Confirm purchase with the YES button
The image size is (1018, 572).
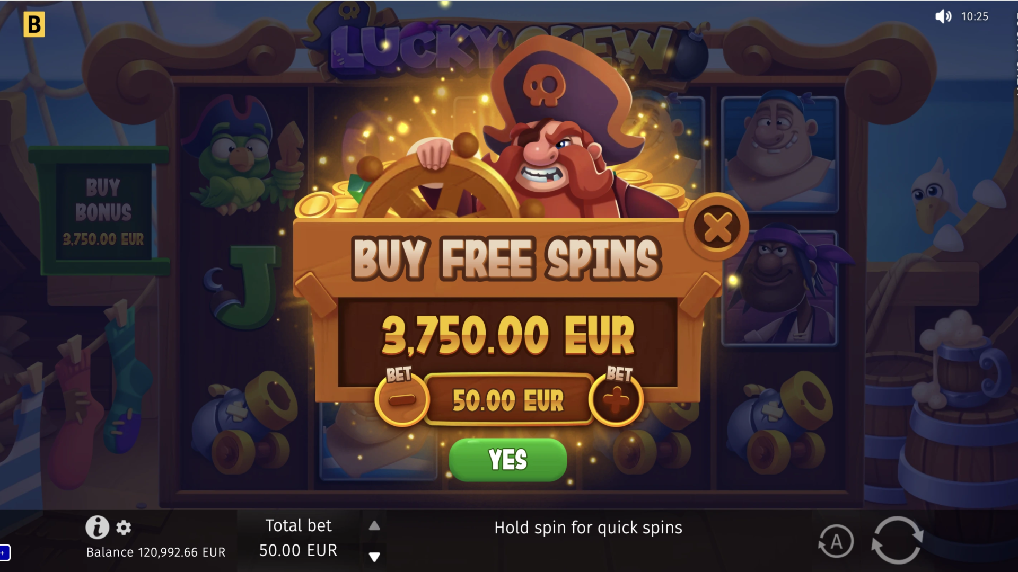(x=508, y=460)
